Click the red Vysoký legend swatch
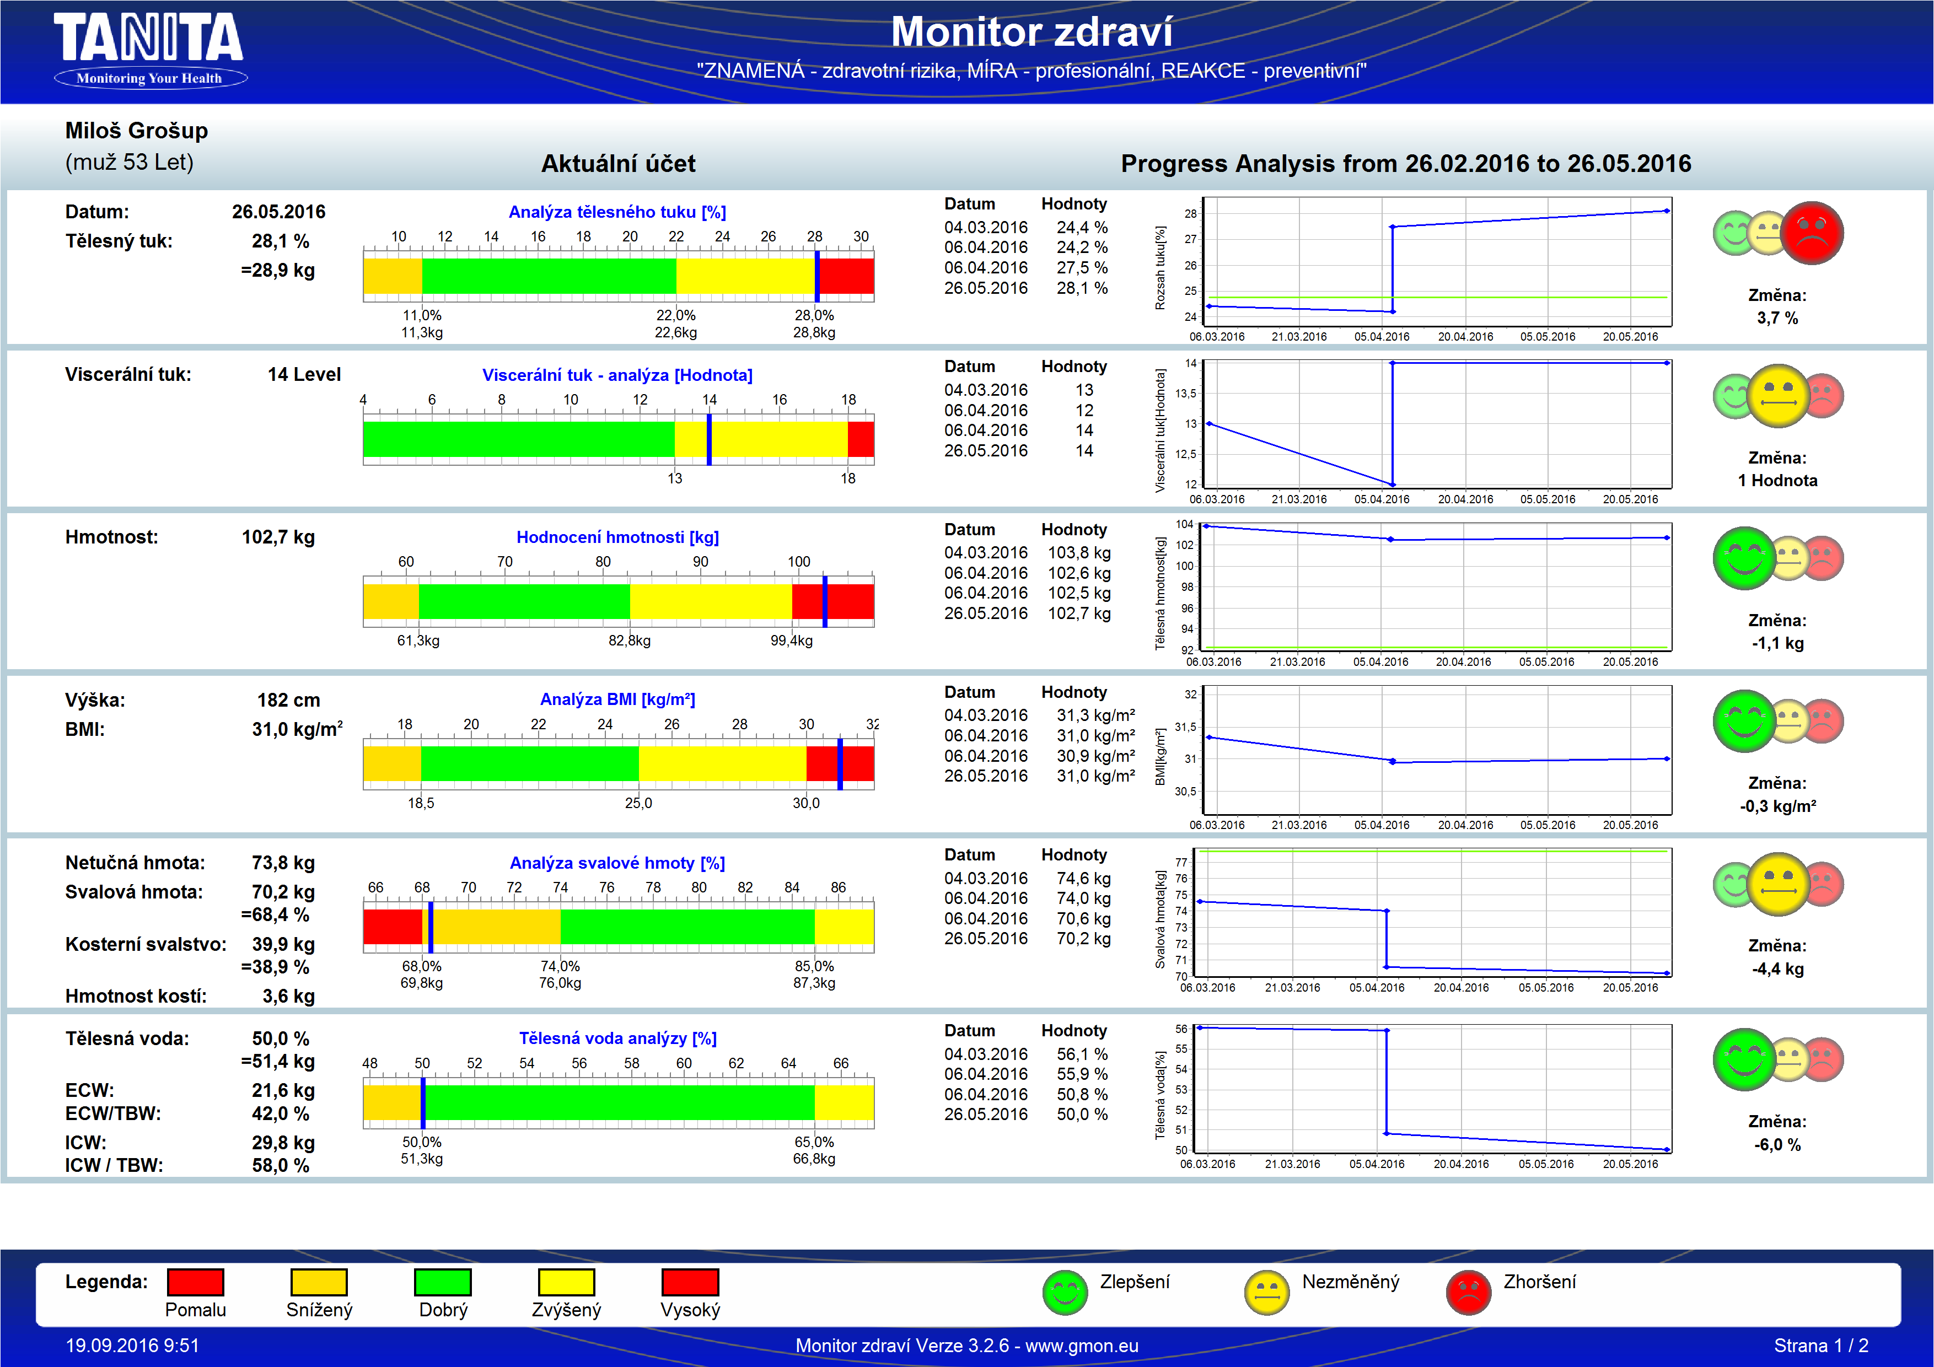The height and width of the screenshot is (1367, 1934). click(690, 1282)
